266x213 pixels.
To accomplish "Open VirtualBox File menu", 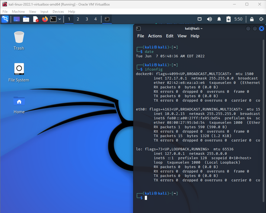I will pos(5,11).
